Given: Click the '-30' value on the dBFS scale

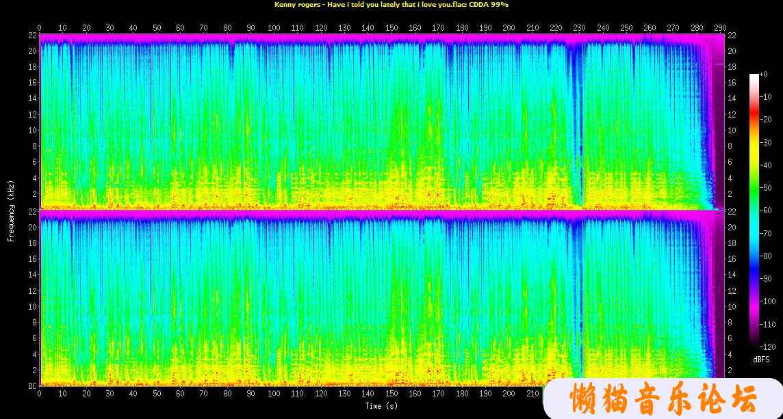Looking at the screenshot, I should [766, 142].
